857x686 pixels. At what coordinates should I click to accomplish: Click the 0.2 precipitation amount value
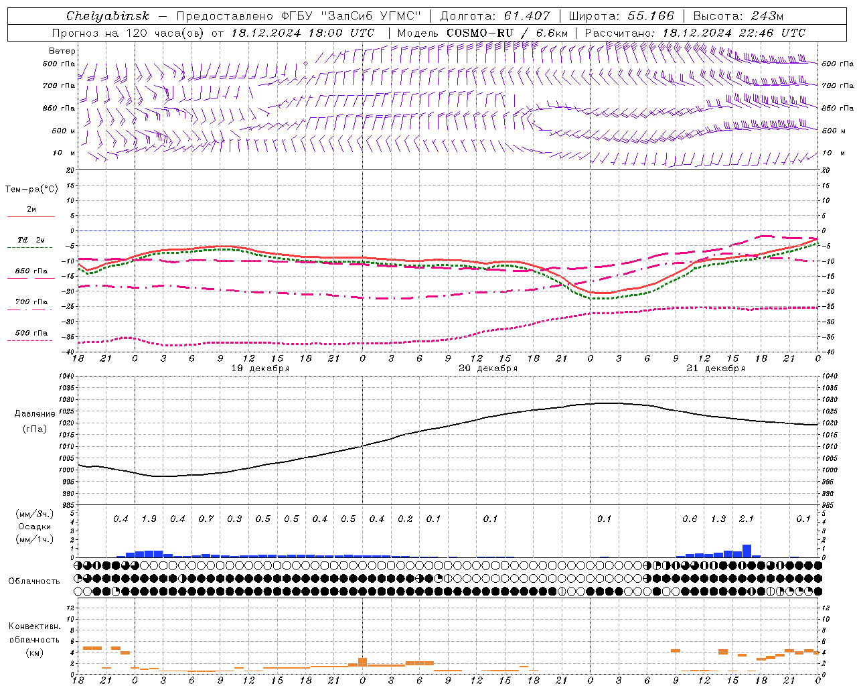point(405,519)
